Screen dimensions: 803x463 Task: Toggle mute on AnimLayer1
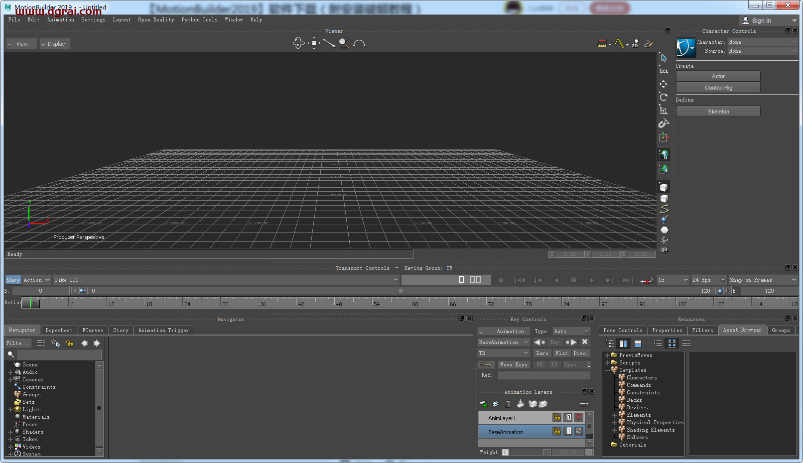click(579, 417)
